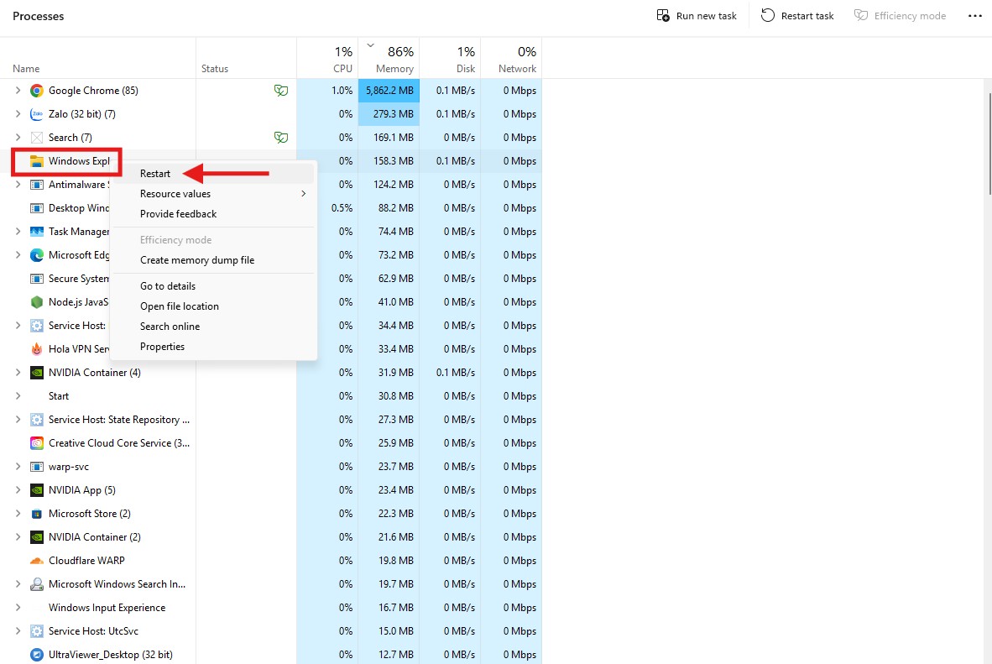Image resolution: width=992 pixels, height=664 pixels.
Task: Click the UltraViewer_Desktop process icon
Action: point(37,655)
